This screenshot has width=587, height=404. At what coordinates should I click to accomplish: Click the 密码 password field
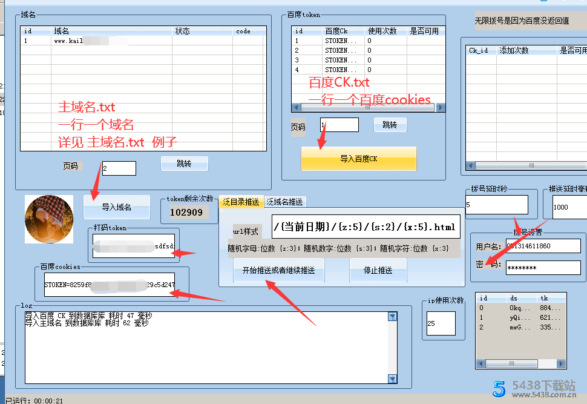tap(543, 267)
